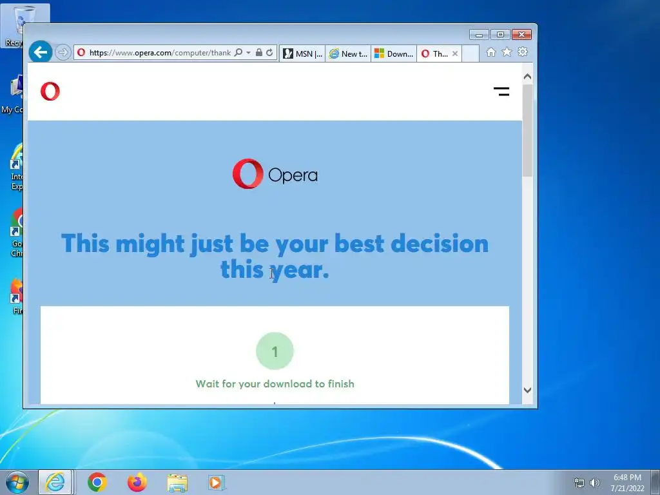Close the Internet Explorer window

[x=521, y=35]
